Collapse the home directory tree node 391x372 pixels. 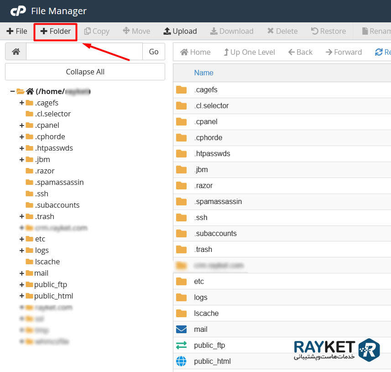tap(12, 91)
